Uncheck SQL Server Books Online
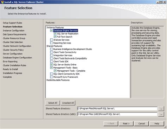Viewport: 167px width, 129px height. click(51, 65)
